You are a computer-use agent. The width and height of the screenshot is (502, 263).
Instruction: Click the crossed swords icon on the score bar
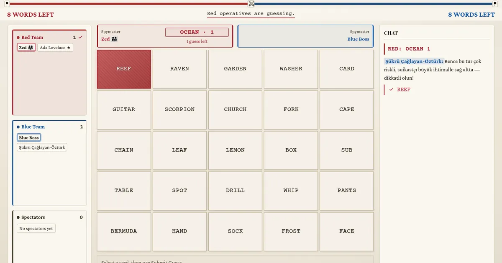[x=251, y=4]
